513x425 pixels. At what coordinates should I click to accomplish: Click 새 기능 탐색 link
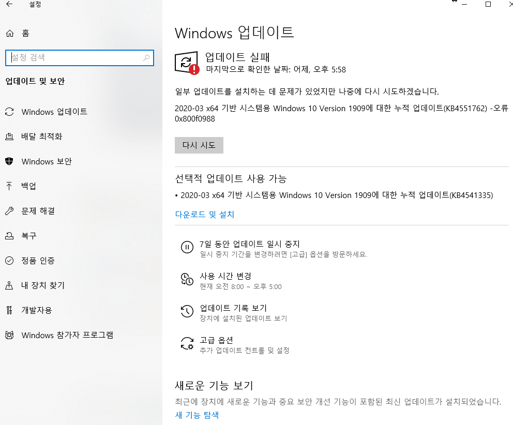[197, 415]
